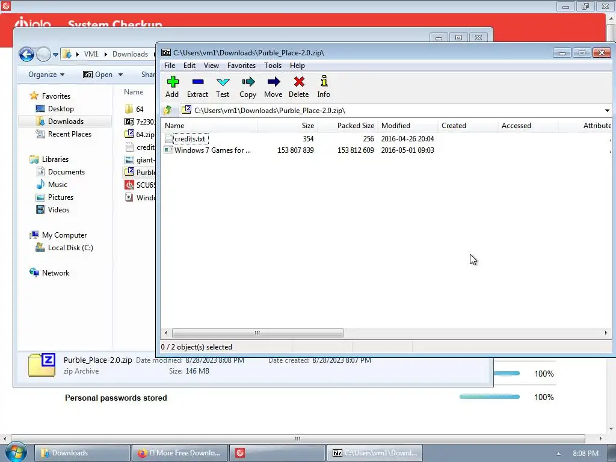Switch to 7-Zip taskbar button
The image size is (616, 462).
[374, 453]
